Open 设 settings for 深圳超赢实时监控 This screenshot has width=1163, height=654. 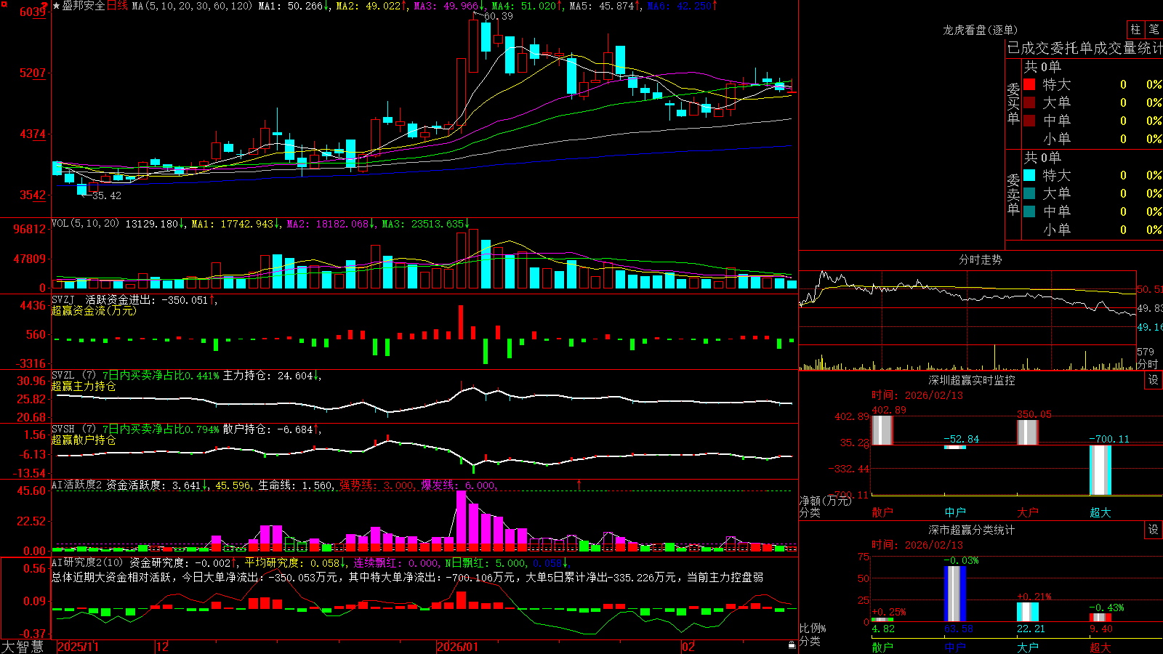tap(1154, 380)
